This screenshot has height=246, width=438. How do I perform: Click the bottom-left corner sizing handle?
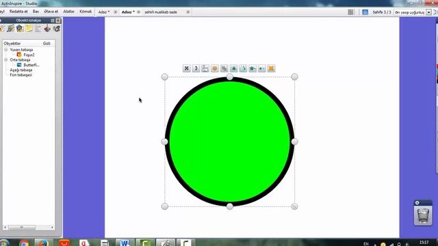[x=165, y=206]
